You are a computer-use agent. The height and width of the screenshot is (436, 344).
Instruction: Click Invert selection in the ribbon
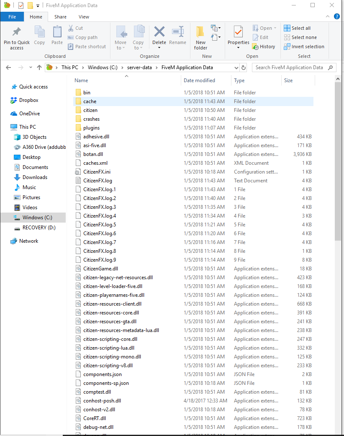[x=304, y=47]
